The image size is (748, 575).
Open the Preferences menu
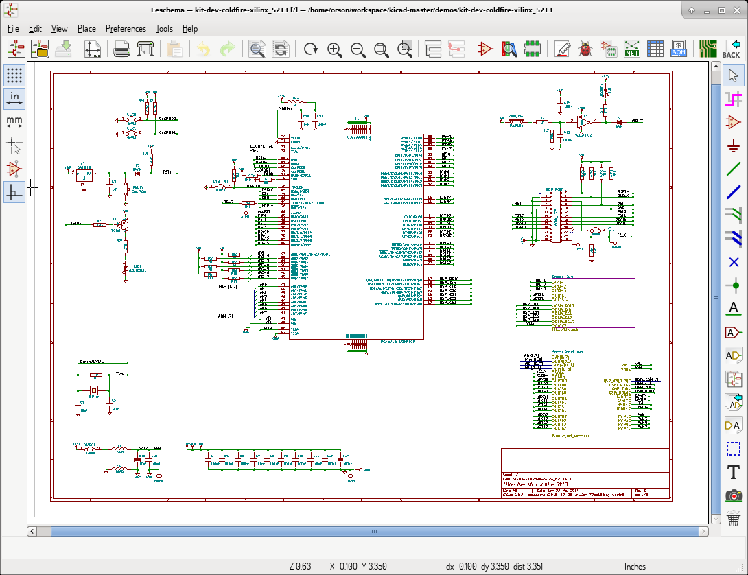pos(126,28)
